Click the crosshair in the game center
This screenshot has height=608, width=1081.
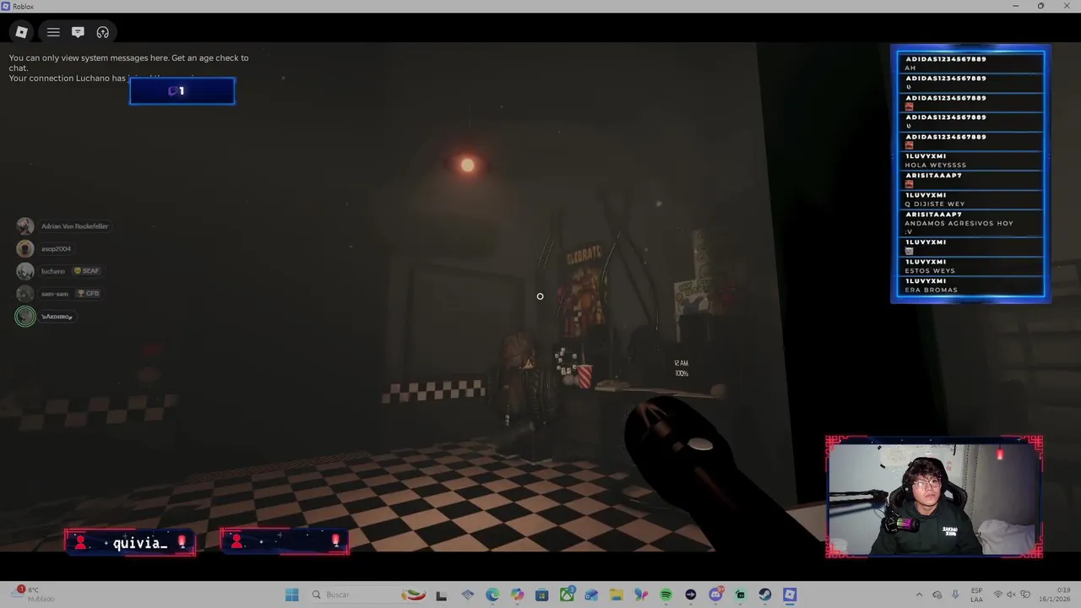(x=540, y=296)
